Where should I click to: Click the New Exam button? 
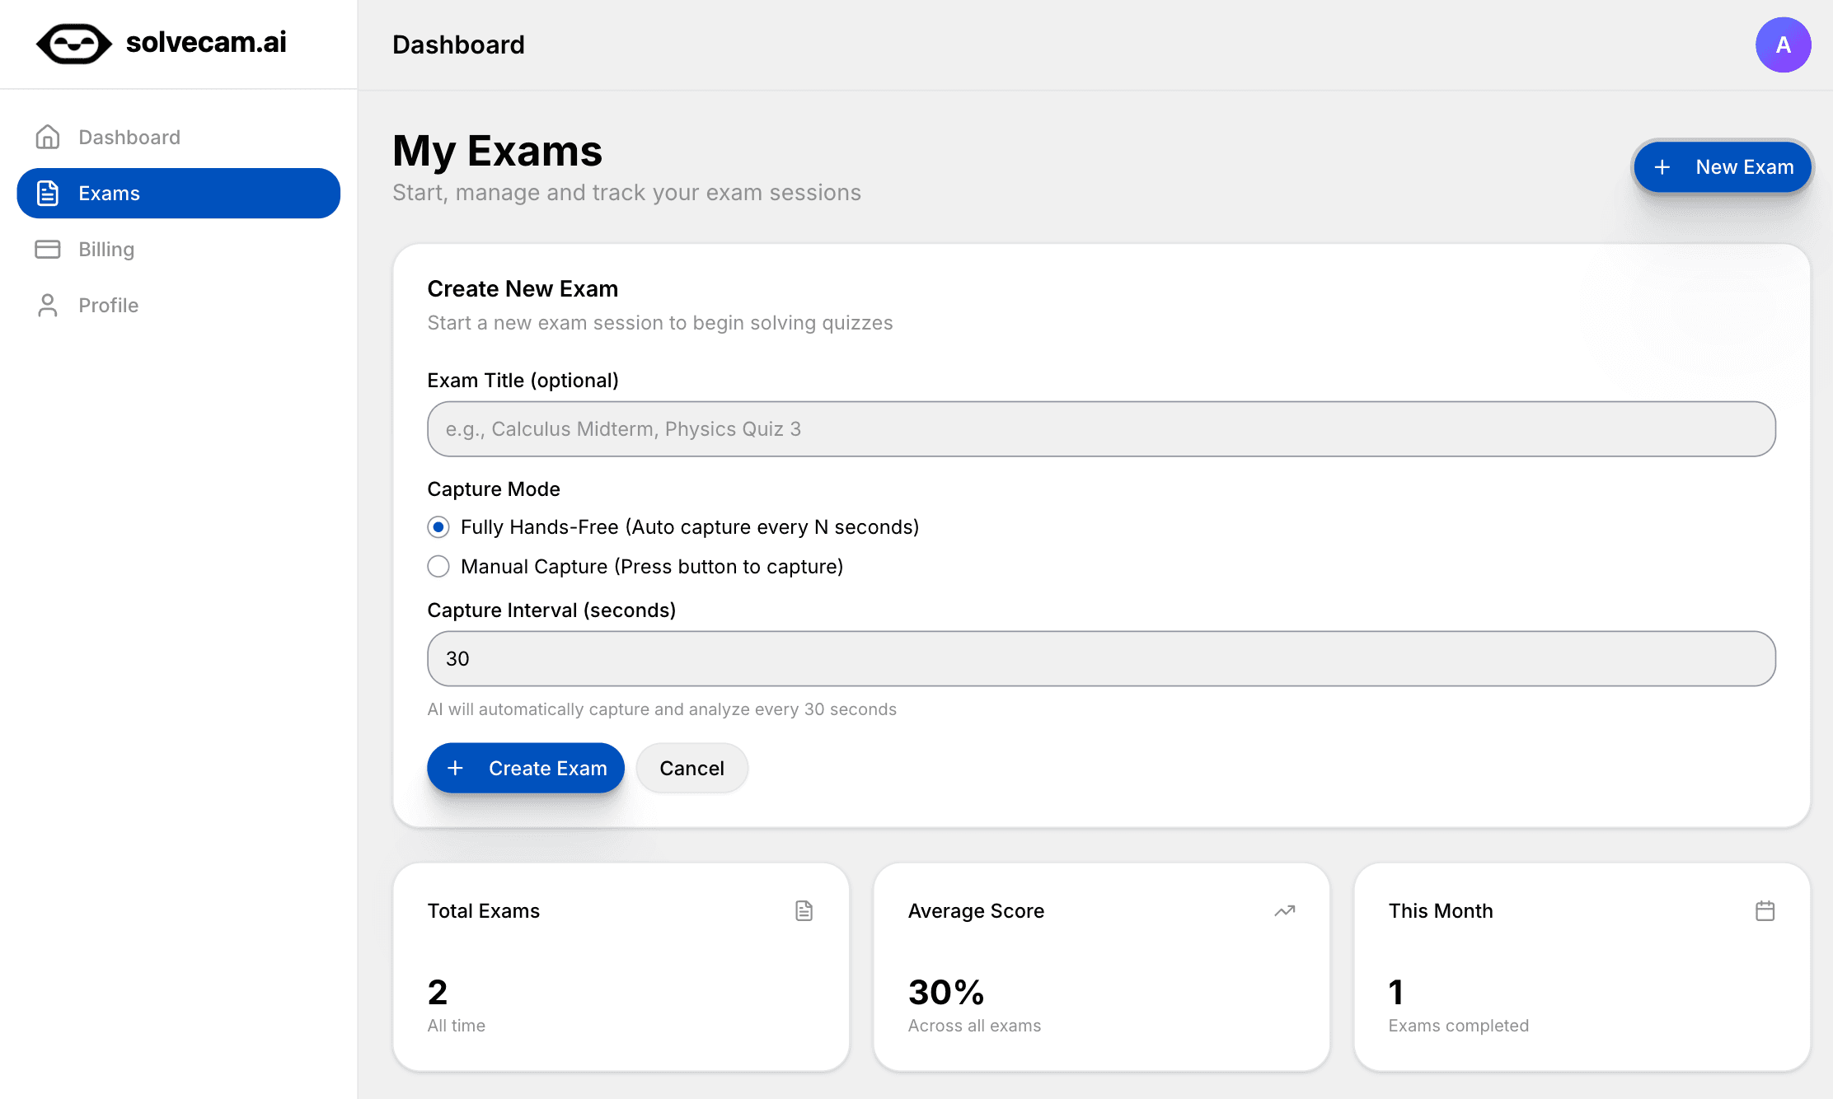(1723, 166)
